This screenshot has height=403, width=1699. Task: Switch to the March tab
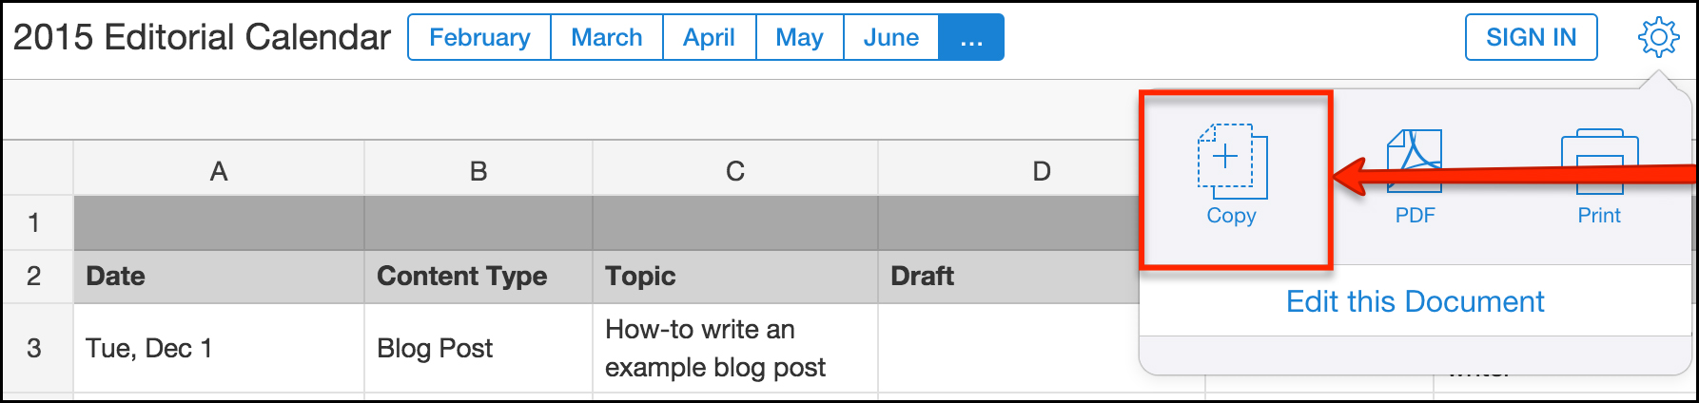(x=606, y=37)
